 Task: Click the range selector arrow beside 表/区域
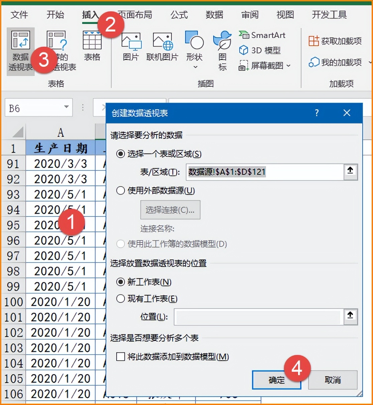click(350, 170)
